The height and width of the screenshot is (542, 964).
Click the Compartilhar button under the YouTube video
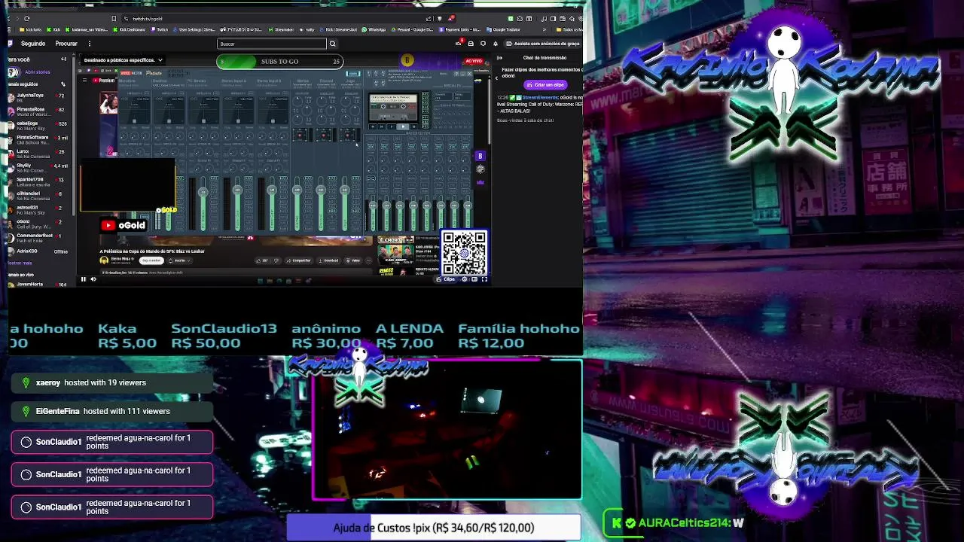299,260
